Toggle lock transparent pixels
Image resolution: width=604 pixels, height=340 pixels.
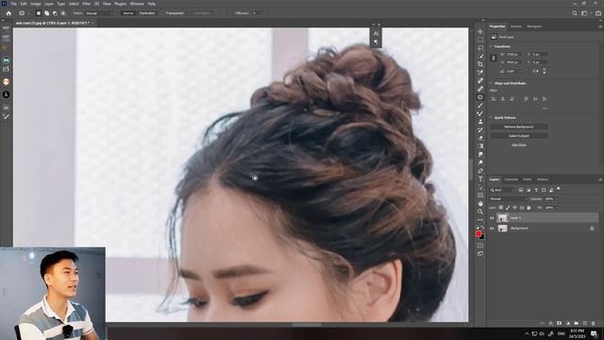click(501, 208)
